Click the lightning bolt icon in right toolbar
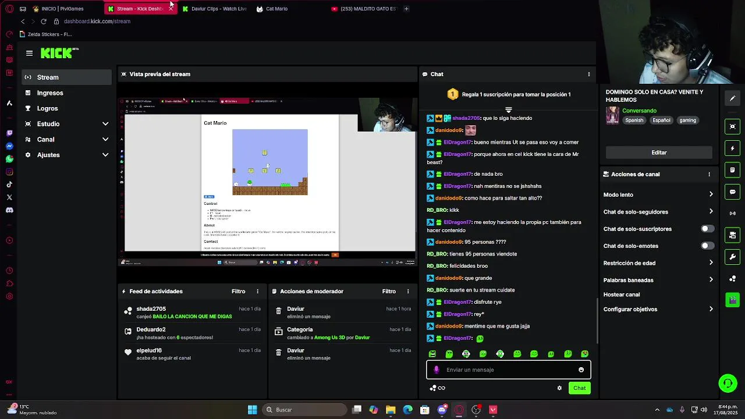The width and height of the screenshot is (745, 419). [x=732, y=148]
